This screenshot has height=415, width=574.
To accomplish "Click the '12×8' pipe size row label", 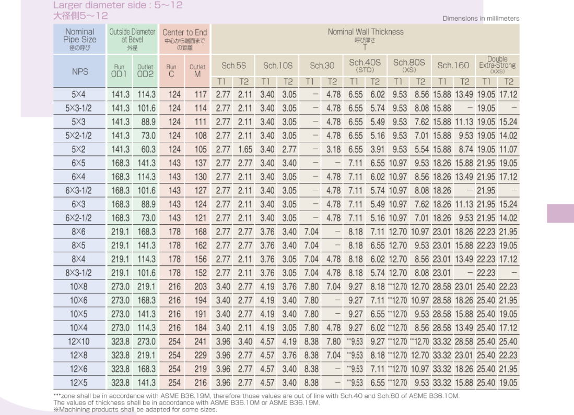I will (78, 356).
